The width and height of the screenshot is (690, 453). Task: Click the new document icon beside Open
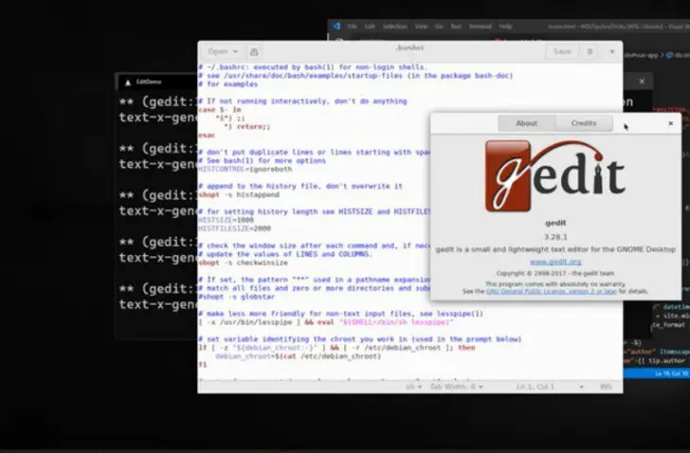coord(254,51)
